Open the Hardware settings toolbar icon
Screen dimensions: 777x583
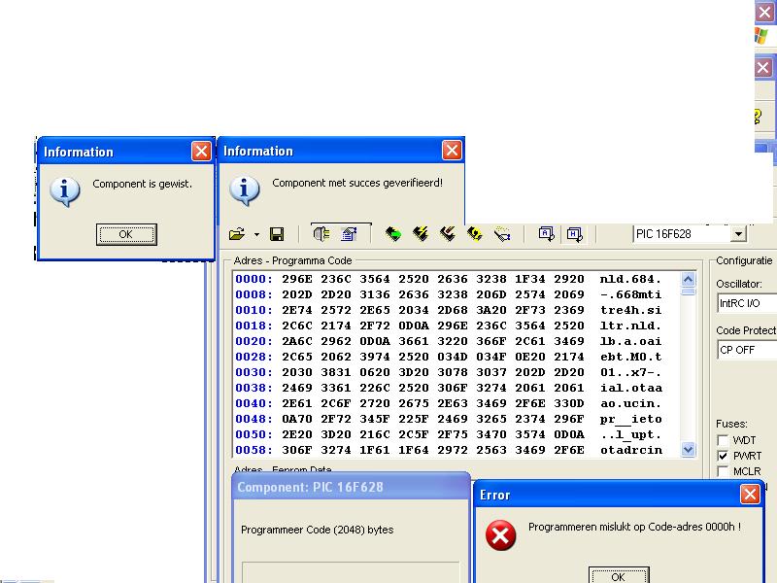321,234
